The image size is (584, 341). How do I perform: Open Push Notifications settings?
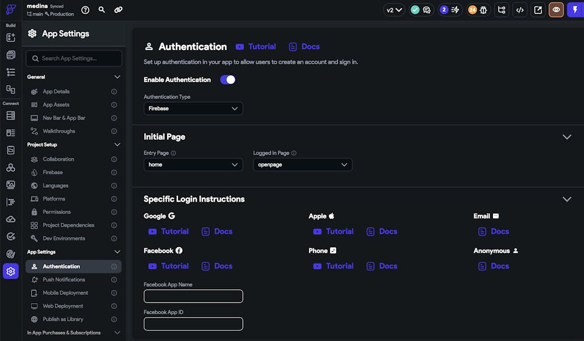click(64, 280)
